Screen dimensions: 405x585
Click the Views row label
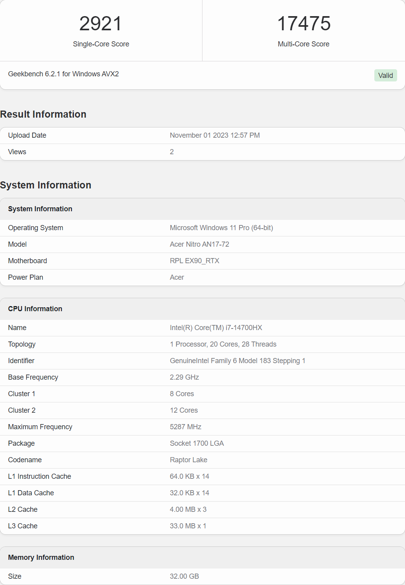click(x=17, y=152)
